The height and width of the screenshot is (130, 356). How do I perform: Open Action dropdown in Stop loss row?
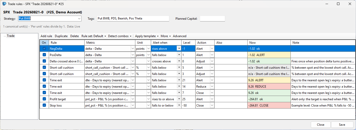point(212,105)
